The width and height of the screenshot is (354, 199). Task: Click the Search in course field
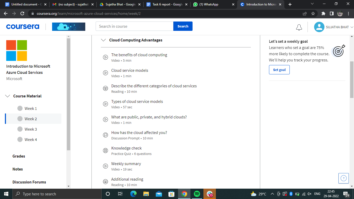[x=134, y=26]
